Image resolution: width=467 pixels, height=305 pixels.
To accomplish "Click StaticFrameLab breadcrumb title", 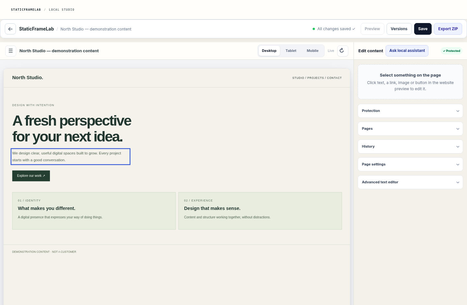I will (37, 29).
